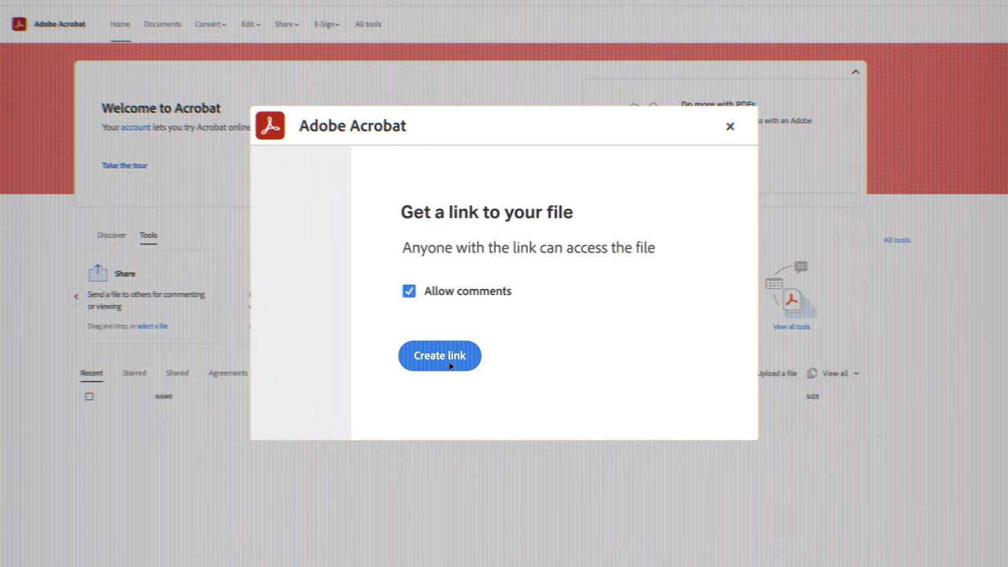1008x567 pixels.
Task: Tick the select-all files checkbox
Action: [89, 396]
